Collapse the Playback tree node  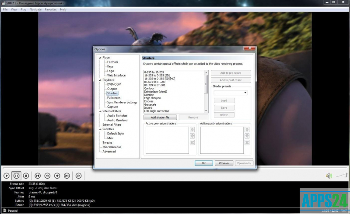100,80
